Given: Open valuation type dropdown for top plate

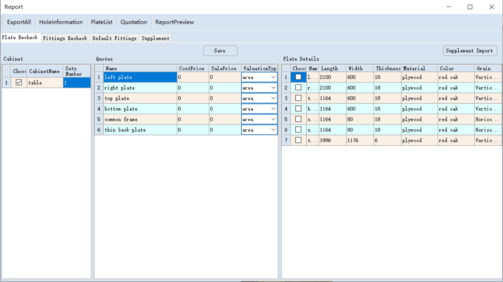Looking at the screenshot, I should pyautogui.click(x=273, y=98).
